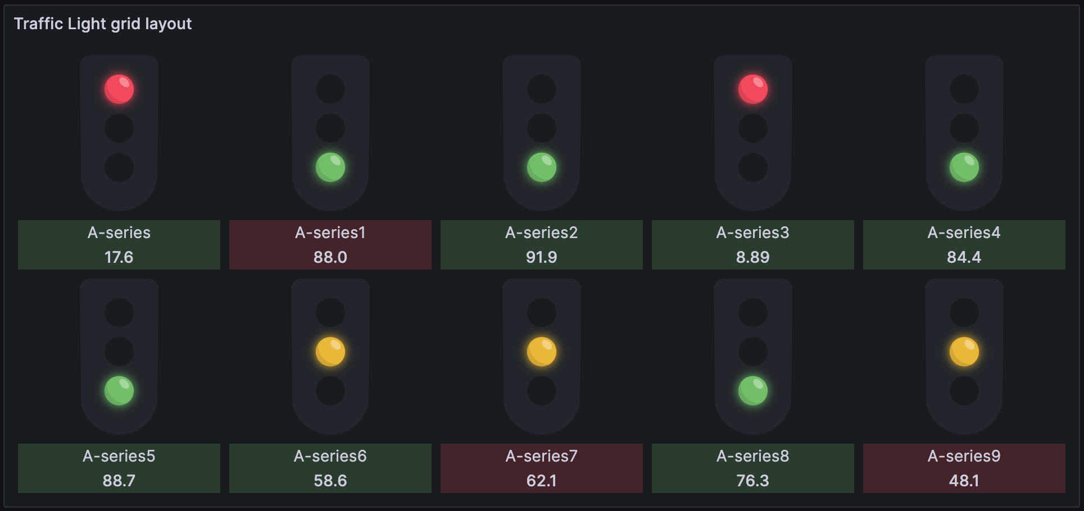Open the red A-series1 label with 88.0
This screenshot has height=511, width=1084.
pos(330,245)
